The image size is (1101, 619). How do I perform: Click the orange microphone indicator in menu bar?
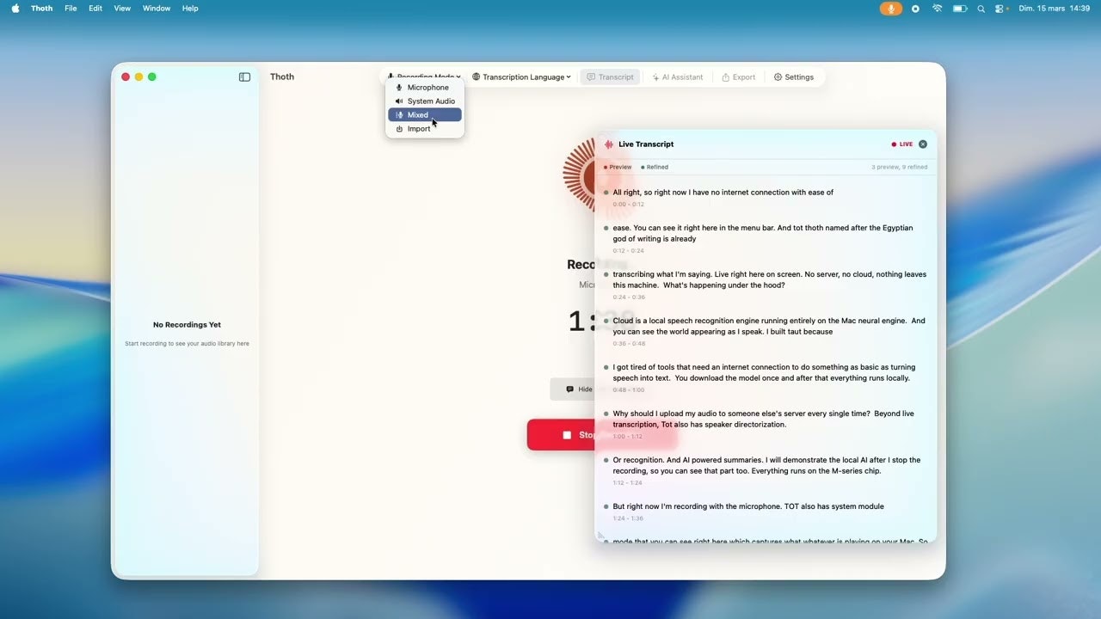click(891, 9)
